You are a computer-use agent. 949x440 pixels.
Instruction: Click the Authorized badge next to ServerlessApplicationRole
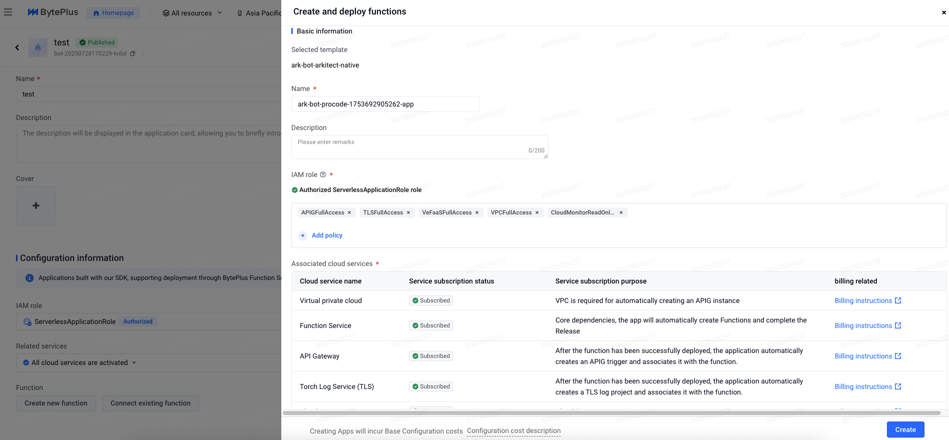click(x=138, y=321)
